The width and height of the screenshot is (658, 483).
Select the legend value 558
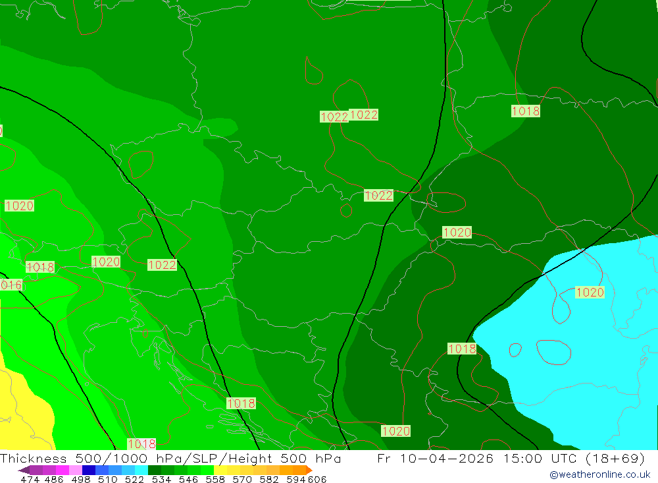tap(215, 479)
